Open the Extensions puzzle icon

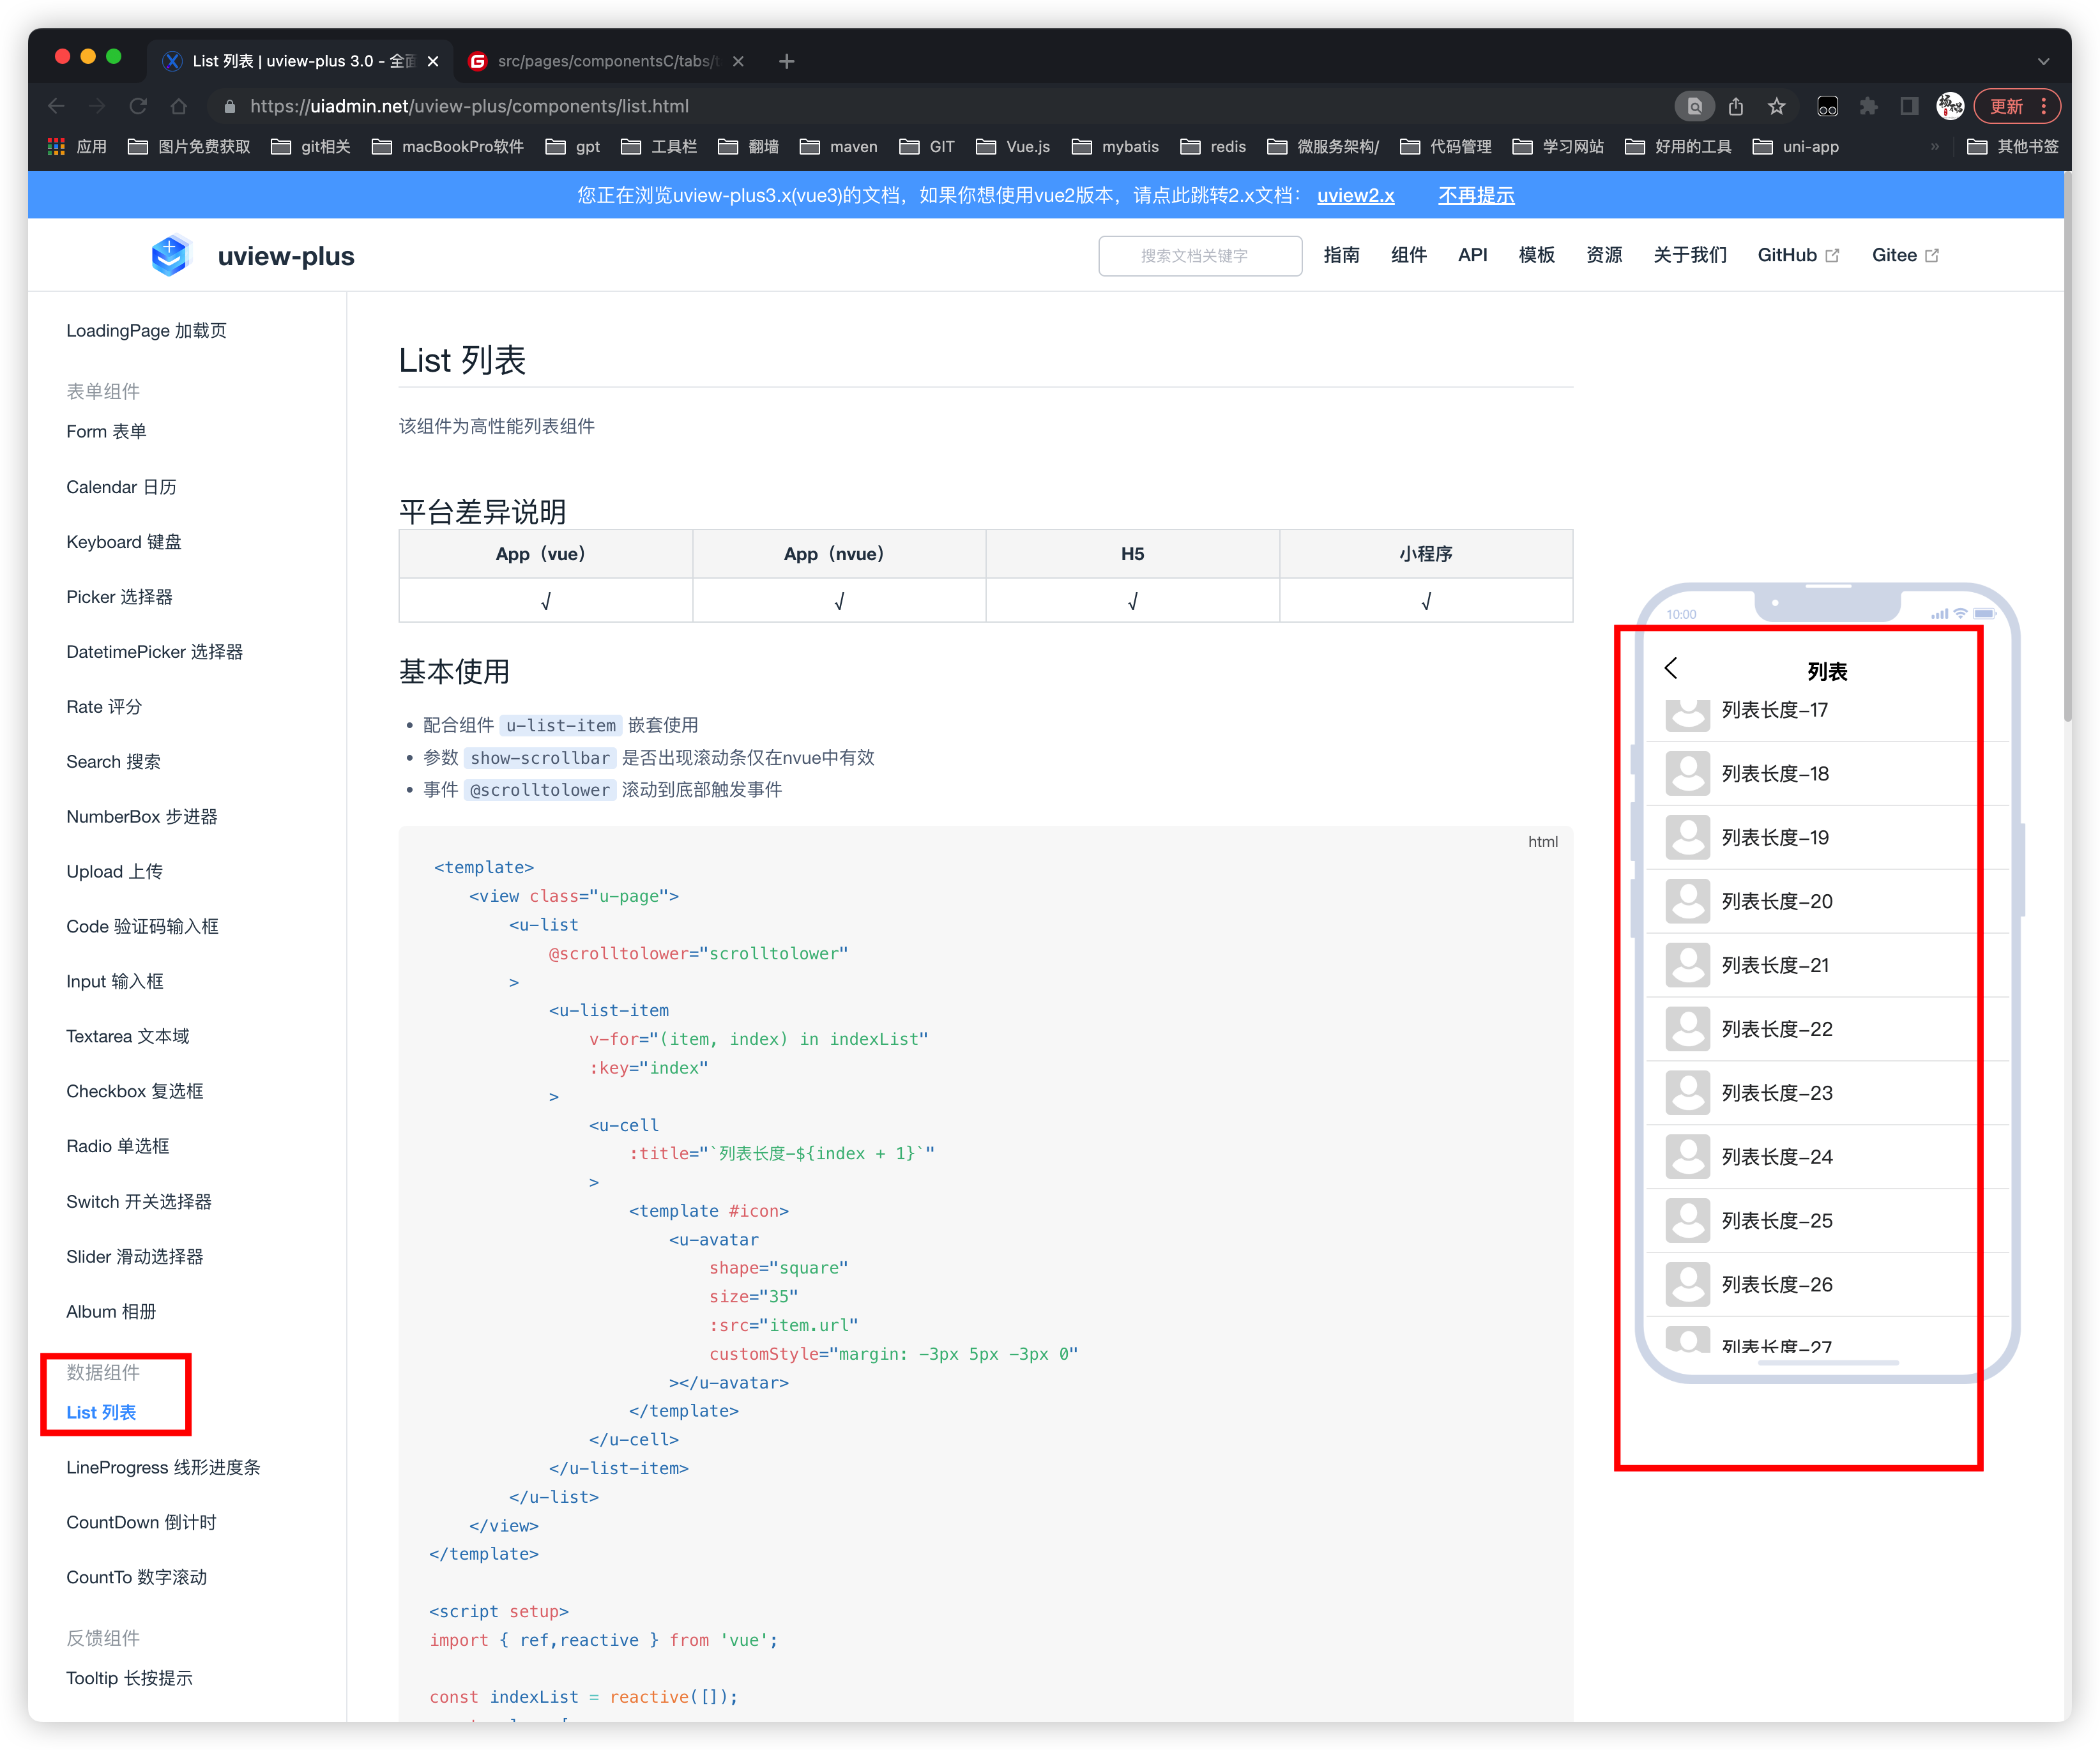(x=1868, y=106)
